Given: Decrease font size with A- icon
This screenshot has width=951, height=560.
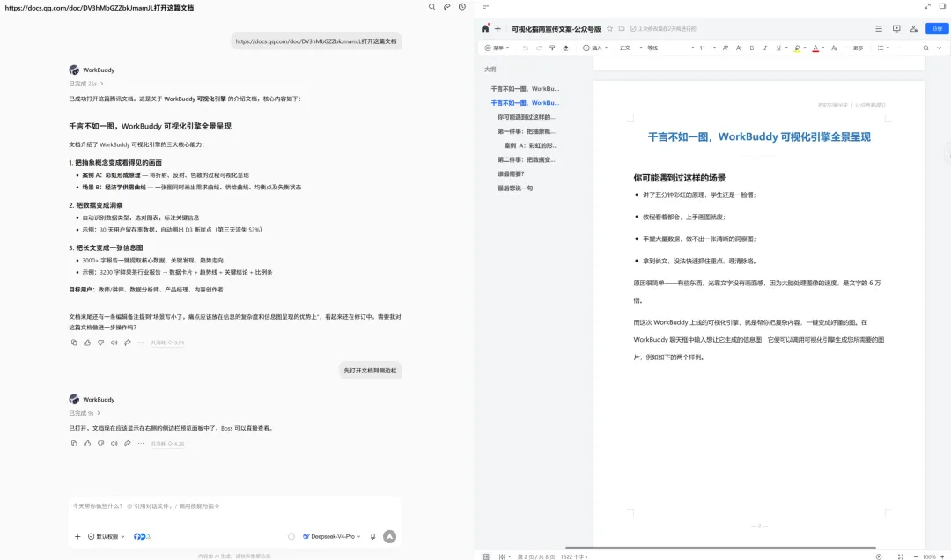Looking at the screenshot, I should (x=739, y=48).
